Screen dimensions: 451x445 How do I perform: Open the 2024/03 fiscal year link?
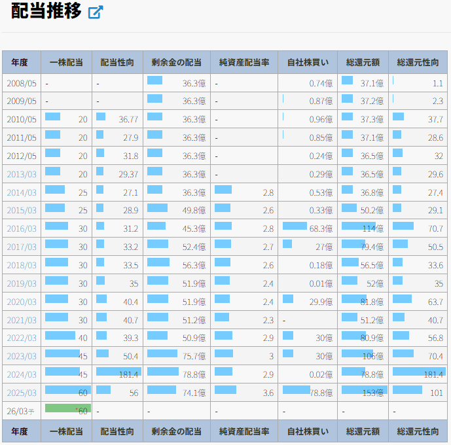pos(21,375)
